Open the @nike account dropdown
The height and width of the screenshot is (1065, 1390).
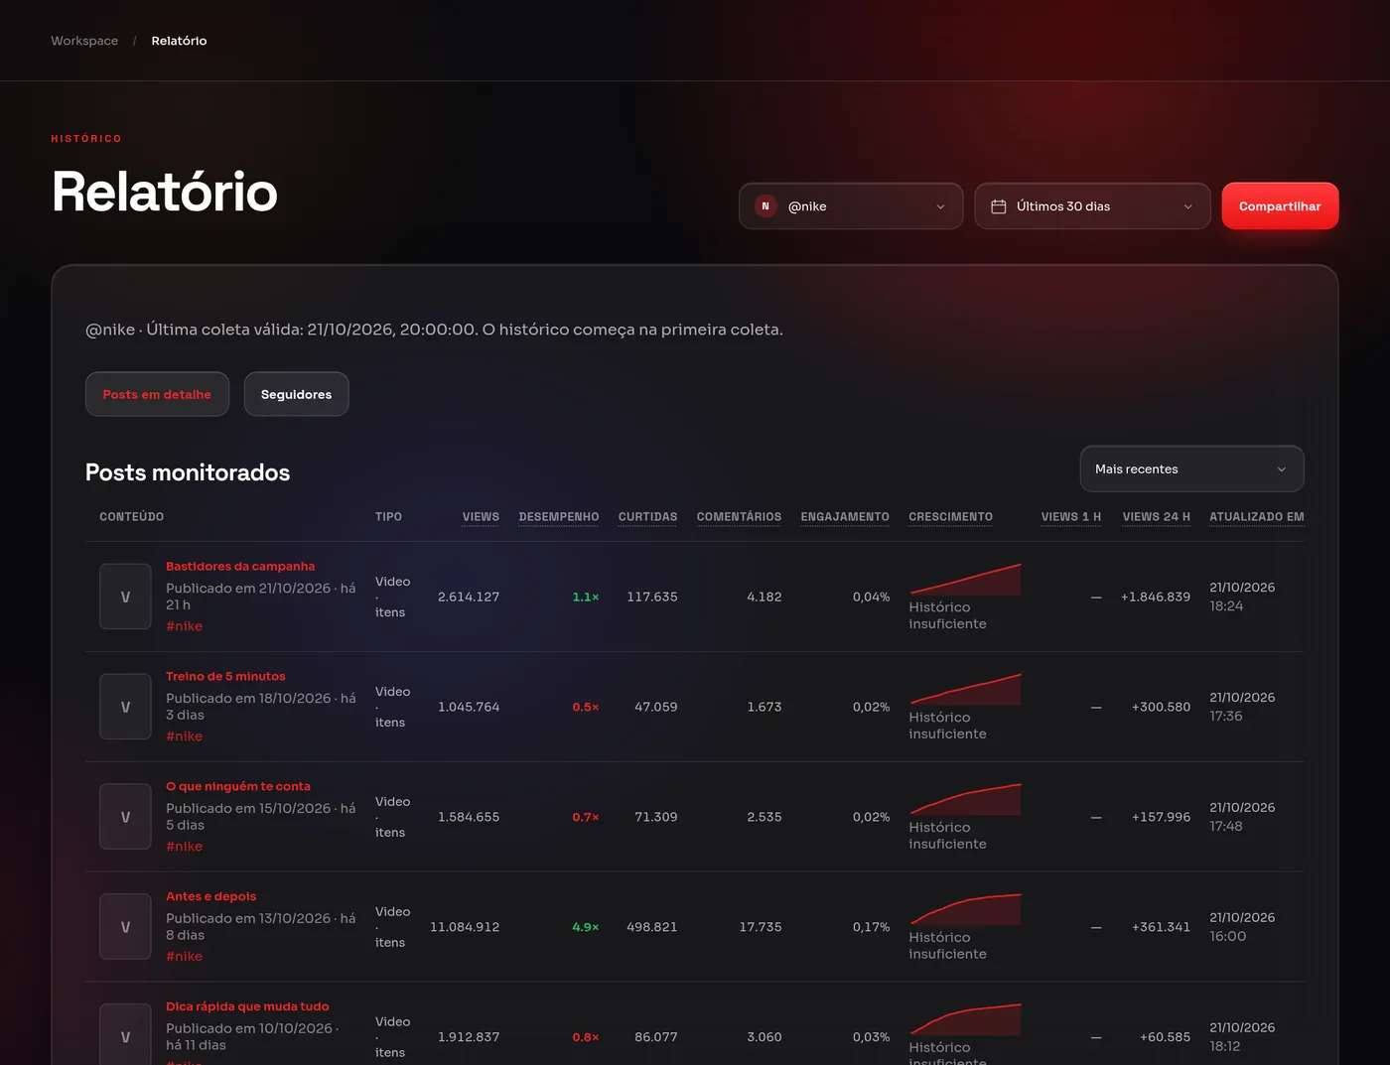[x=851, y=206]
